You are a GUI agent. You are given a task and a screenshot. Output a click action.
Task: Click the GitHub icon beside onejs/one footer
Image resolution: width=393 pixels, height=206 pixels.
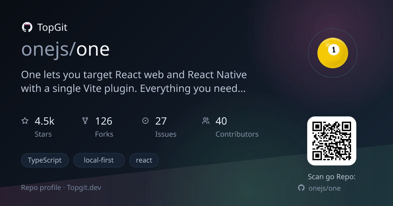pos(301,188)
